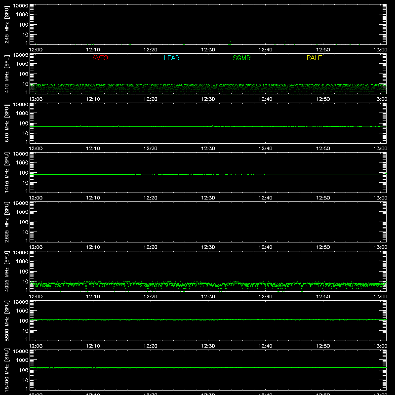395x395 pixels.
Task: Click the 1000 tick on 2695 MHz axis
Action: coord(22,212)
